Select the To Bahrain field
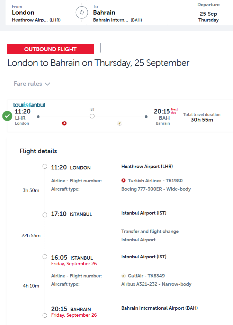233x325 pixels. click(x=121, y=13)
